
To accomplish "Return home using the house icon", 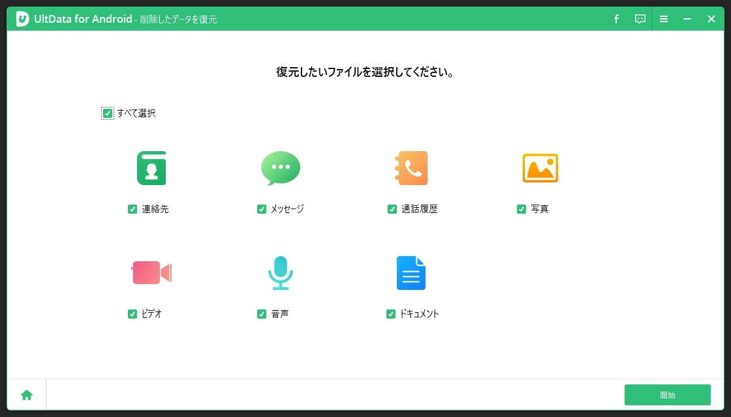I will point(26,394).
